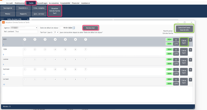Open lot number 9 link under canne

click(x=3, y=65)
